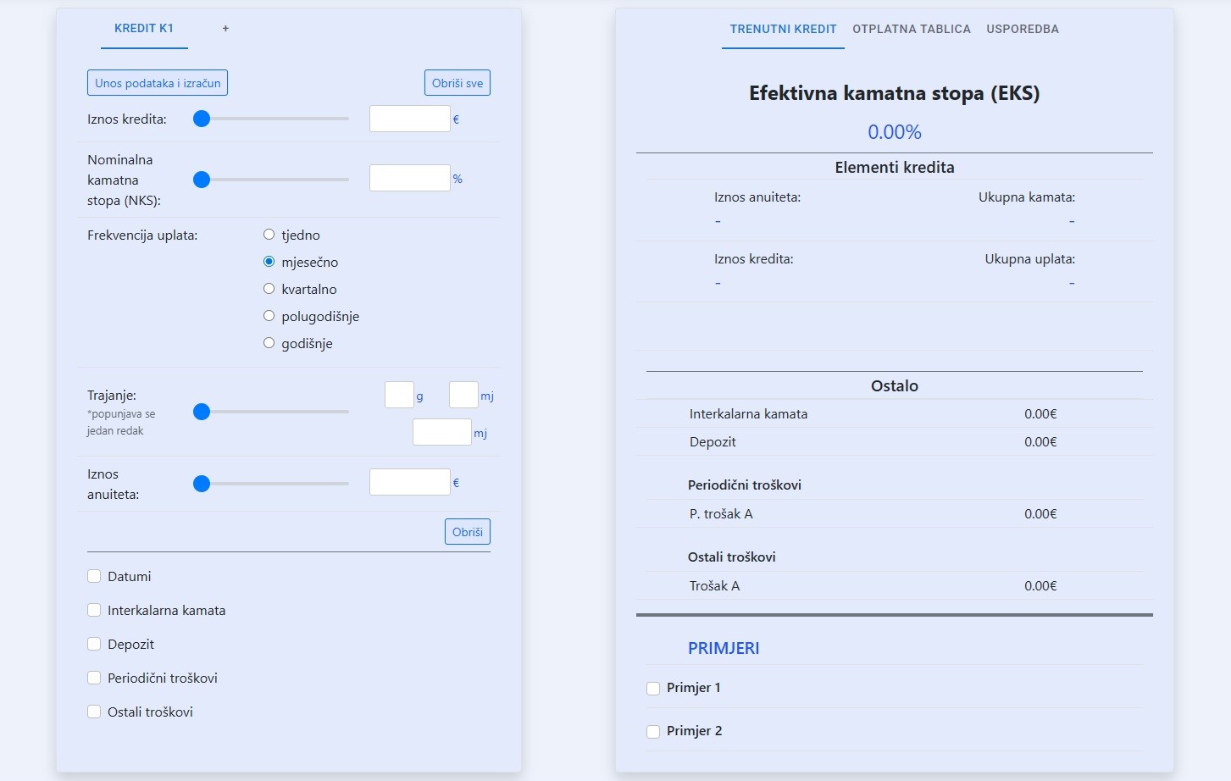Toggle the Interkalarna kamata checkbox
The image size is (1231, 781).
coord(94,611)
